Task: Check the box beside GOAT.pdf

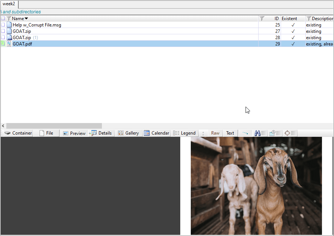Action: 3,44
